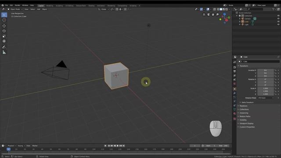Click the camera view gizmo icon

coord(209,14)
